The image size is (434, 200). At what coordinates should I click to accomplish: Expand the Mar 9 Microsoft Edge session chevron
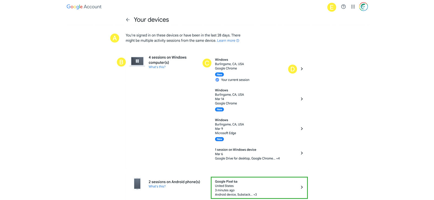302,129
